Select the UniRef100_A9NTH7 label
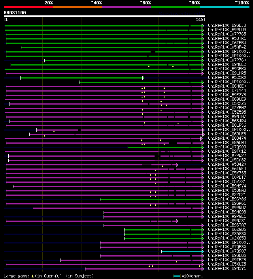 pyautogui.click(x=227, y=116)
